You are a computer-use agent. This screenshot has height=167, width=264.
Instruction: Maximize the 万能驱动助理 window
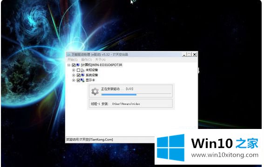click(189, 54)
